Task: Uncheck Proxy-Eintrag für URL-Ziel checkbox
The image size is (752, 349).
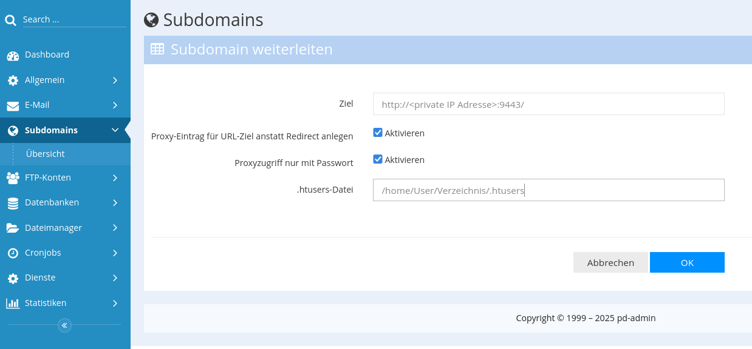Action: [x=378, y=133]
